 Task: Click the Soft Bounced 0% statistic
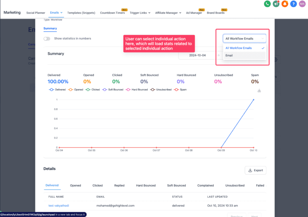tap(144, 82)
